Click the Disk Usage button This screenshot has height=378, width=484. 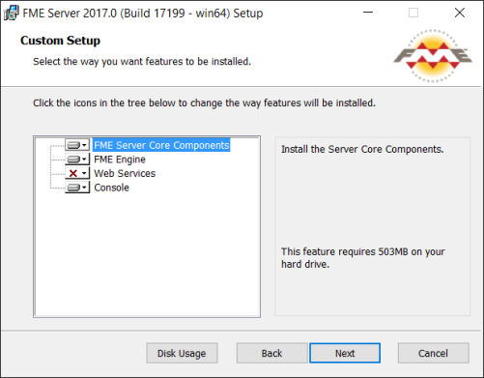coord(182,353)
